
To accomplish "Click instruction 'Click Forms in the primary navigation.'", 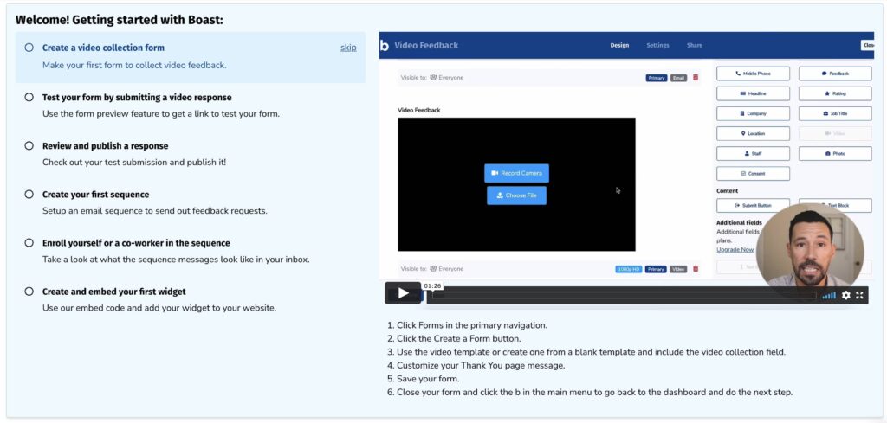I will point(472,325).
